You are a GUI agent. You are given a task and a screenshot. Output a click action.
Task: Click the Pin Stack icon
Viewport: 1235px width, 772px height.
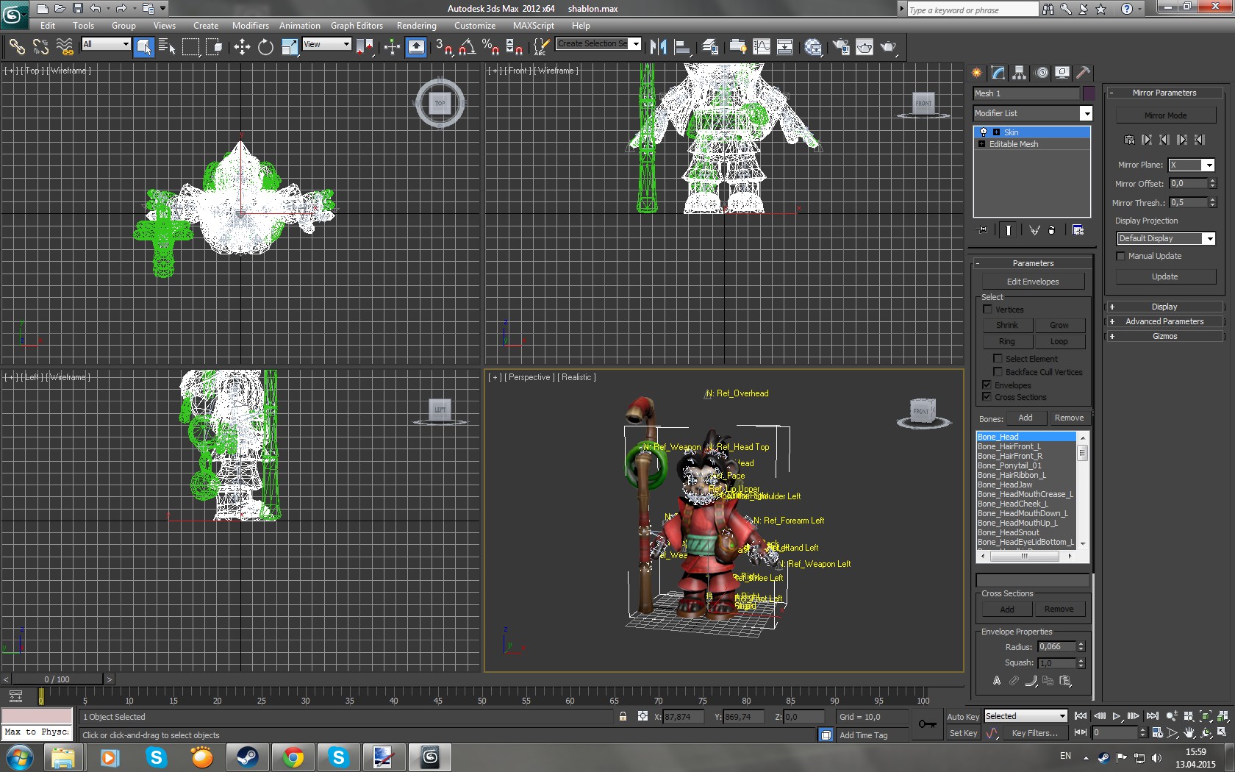pyautogui.click(x=982, y=230)
